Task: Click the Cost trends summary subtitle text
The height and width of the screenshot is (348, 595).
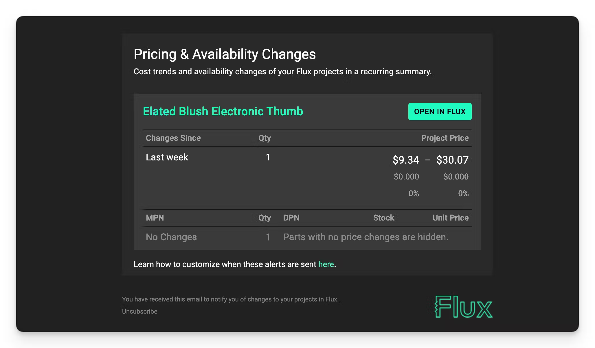Action: [282, 71]
